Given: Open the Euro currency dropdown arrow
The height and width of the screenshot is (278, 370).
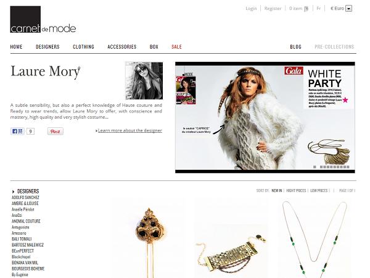Looking at the screenshot, I should (348, 9).
